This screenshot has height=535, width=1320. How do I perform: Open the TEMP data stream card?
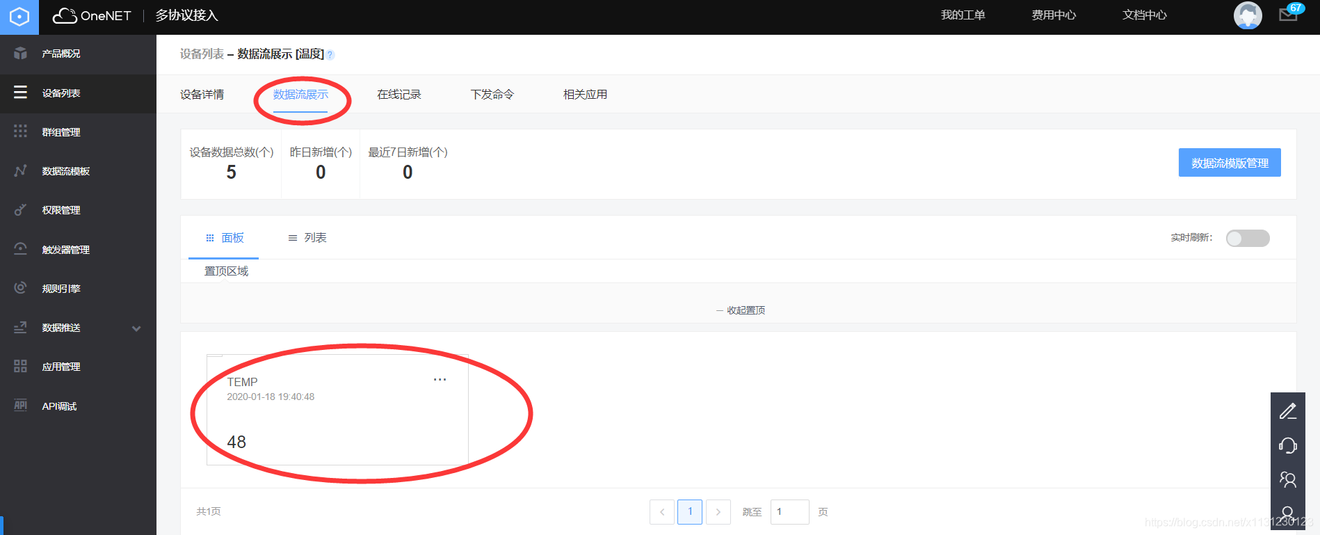[x=337, y=410]
